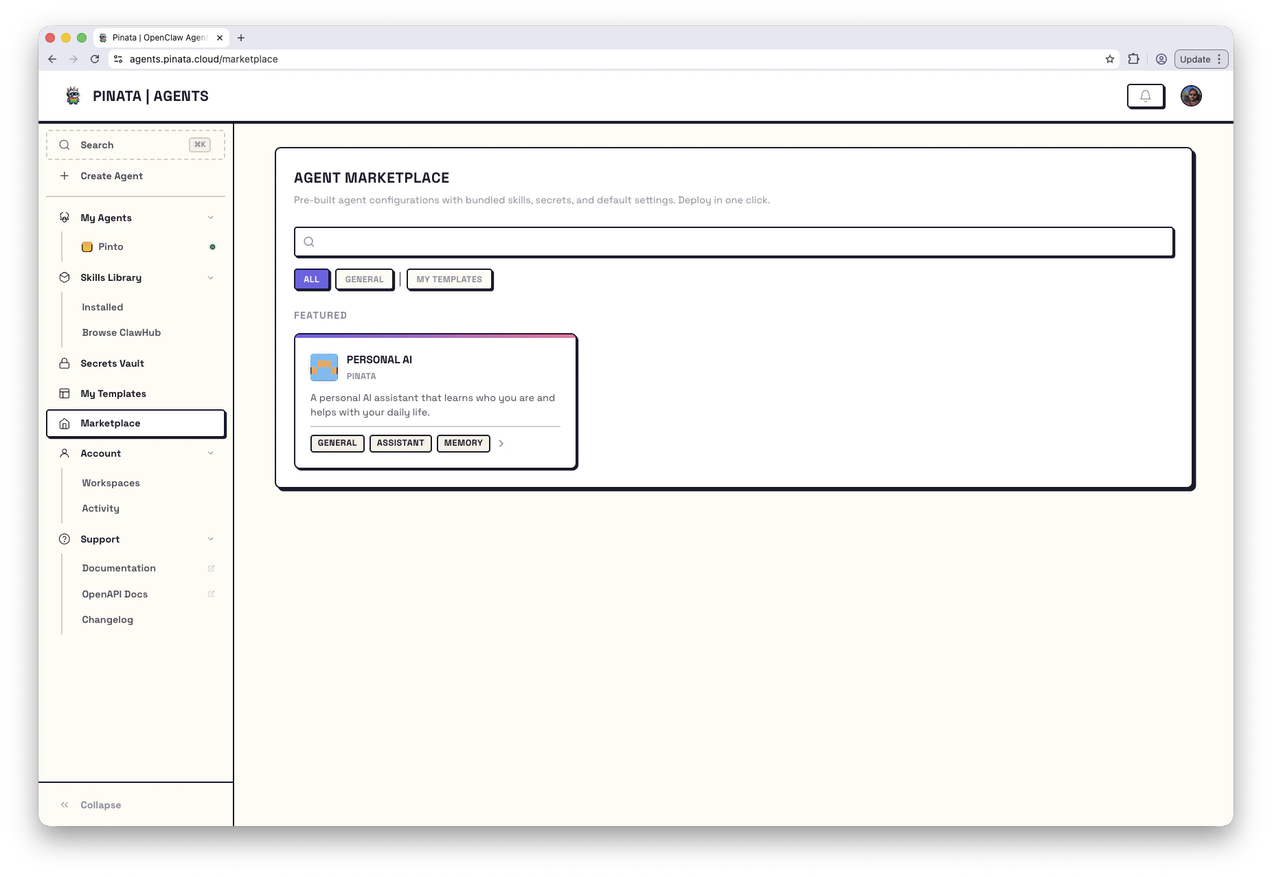Click the external link icon beside Documentation
The width and height of the screenshot is (1272, 877).
tap(211, 568)
